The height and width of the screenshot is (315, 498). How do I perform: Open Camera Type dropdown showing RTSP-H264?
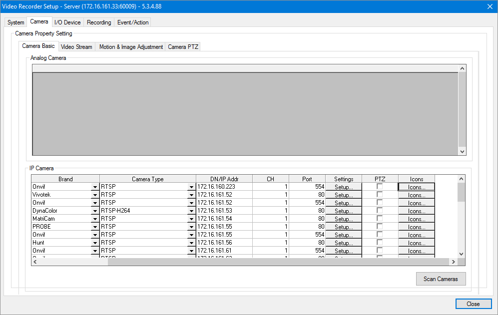[191, 211]
